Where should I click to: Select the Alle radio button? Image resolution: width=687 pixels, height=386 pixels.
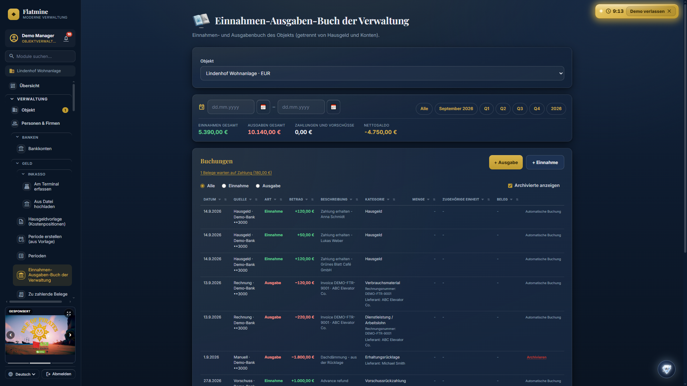(203, 186)
